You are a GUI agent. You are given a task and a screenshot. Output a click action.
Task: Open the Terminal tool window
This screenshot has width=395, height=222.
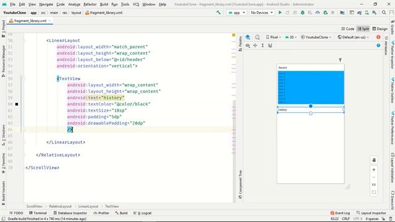point(38,213)
